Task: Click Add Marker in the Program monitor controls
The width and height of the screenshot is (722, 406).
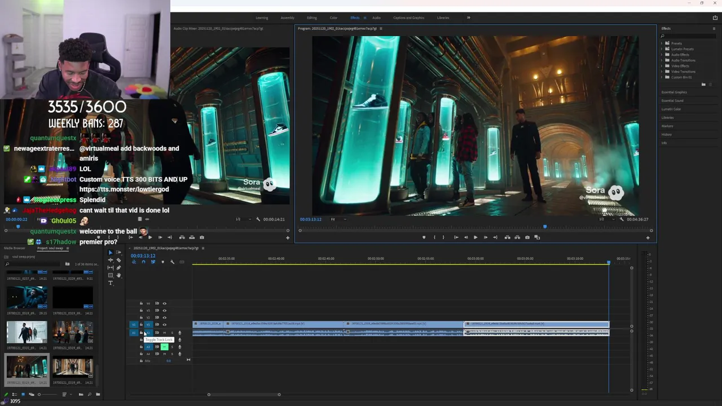Action: coord(424,237)
